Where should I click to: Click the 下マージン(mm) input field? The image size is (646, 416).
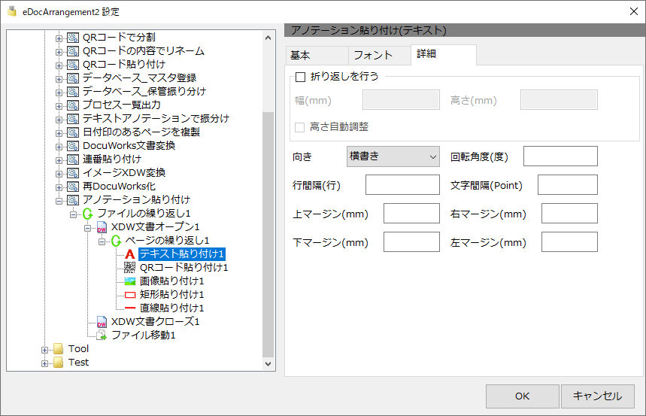point(411,242)
